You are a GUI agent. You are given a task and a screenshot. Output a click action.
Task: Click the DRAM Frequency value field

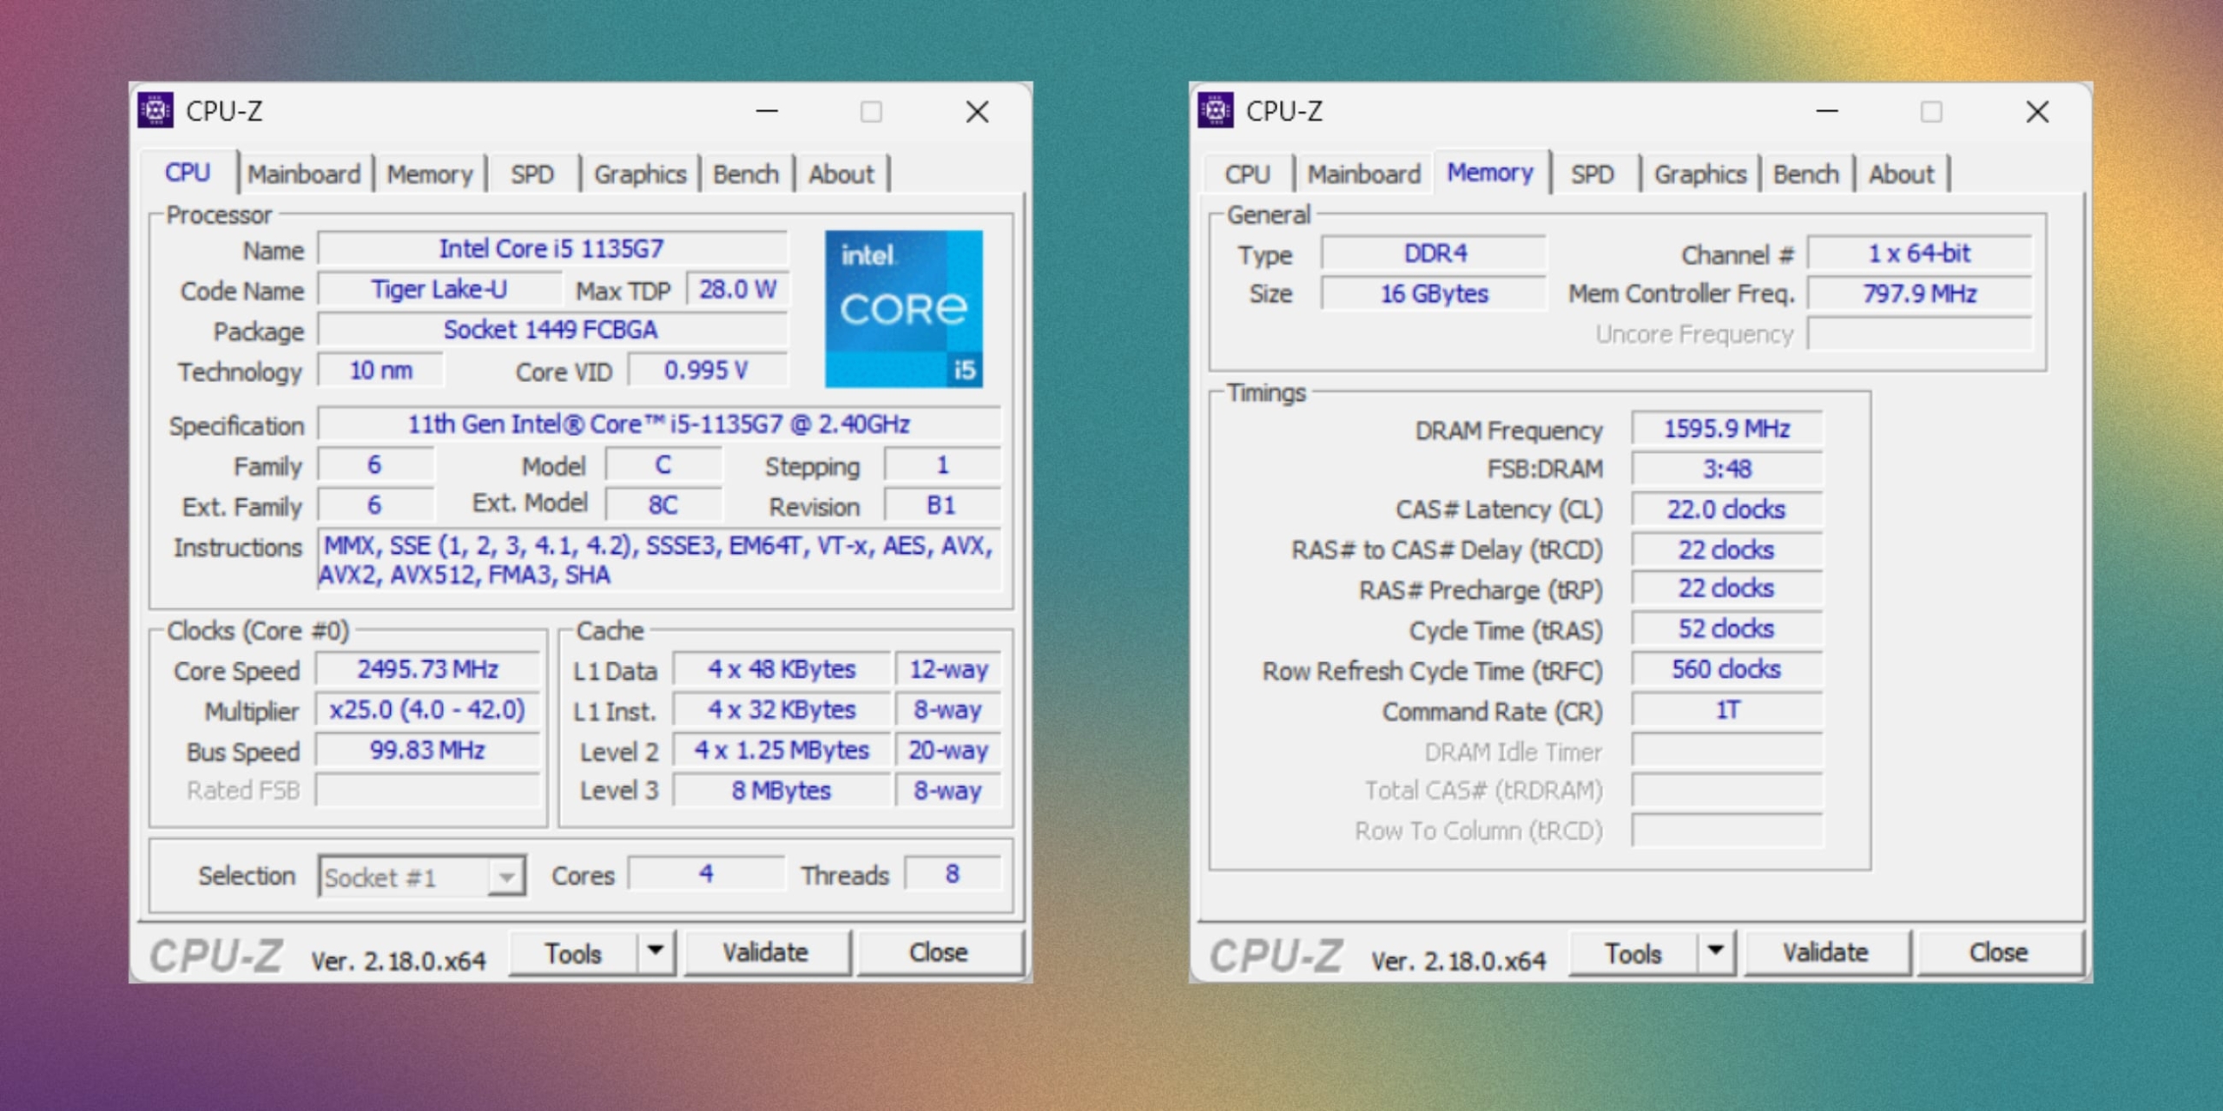(x=1726, y=428)
